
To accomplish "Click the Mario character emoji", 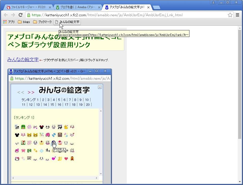I will [x=72, y=158].
